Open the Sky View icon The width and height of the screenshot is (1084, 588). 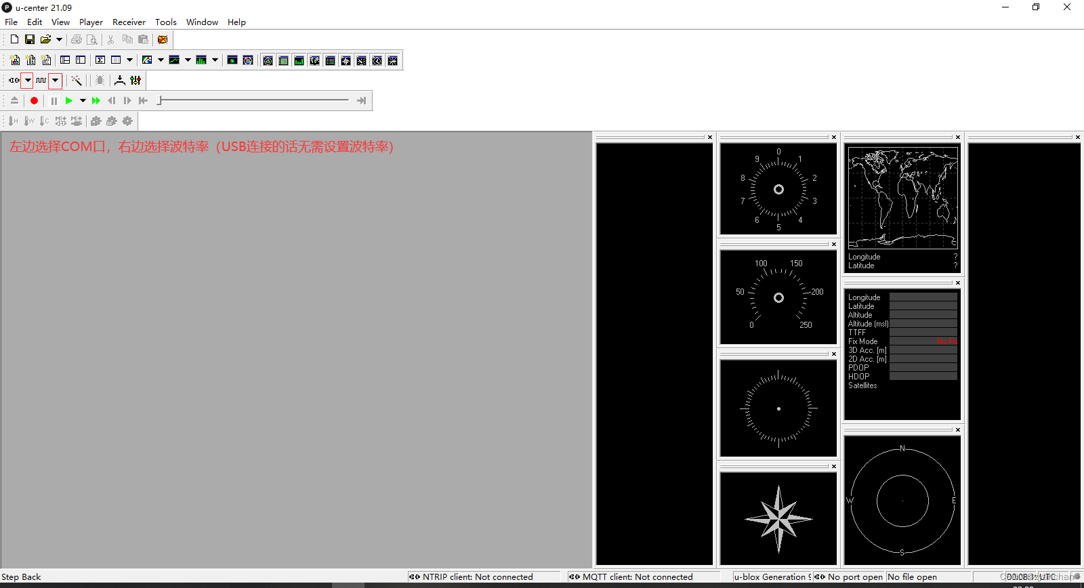coord(248,60)
